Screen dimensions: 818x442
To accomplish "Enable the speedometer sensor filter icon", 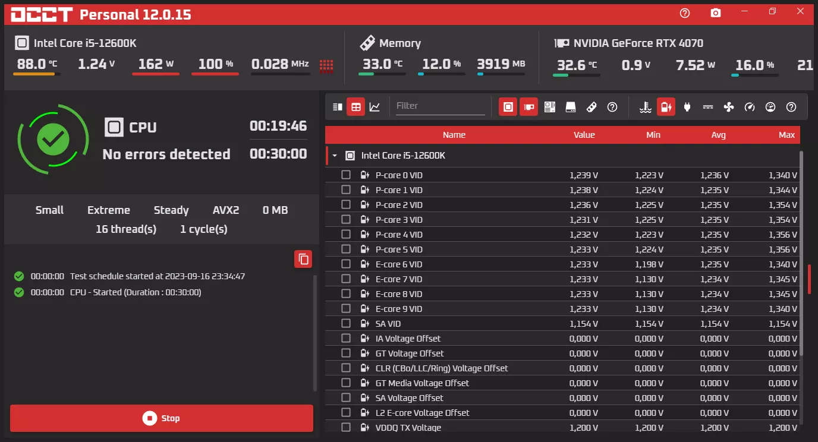I will (x=750, y=107).
